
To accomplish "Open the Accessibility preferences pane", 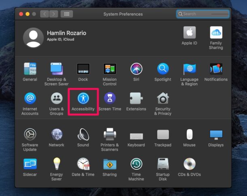I will tap(83, 99).
